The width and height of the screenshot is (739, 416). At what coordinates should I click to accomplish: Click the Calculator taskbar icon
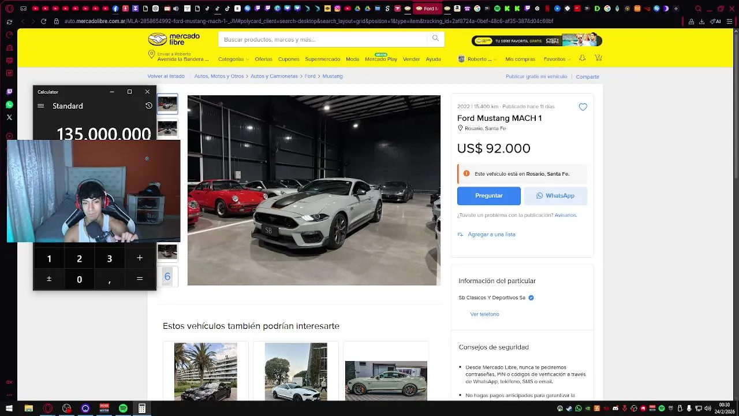click(141, 408)
